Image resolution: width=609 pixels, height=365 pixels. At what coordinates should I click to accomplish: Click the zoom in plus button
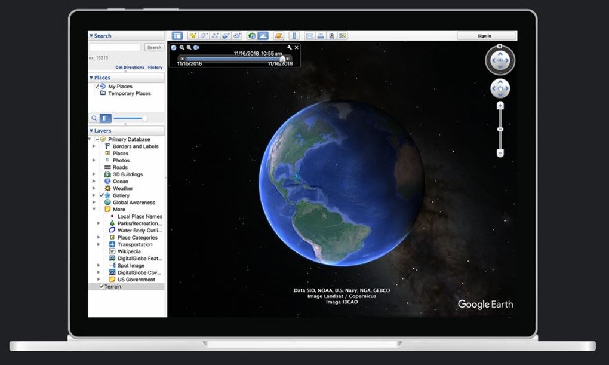[500, 105]
